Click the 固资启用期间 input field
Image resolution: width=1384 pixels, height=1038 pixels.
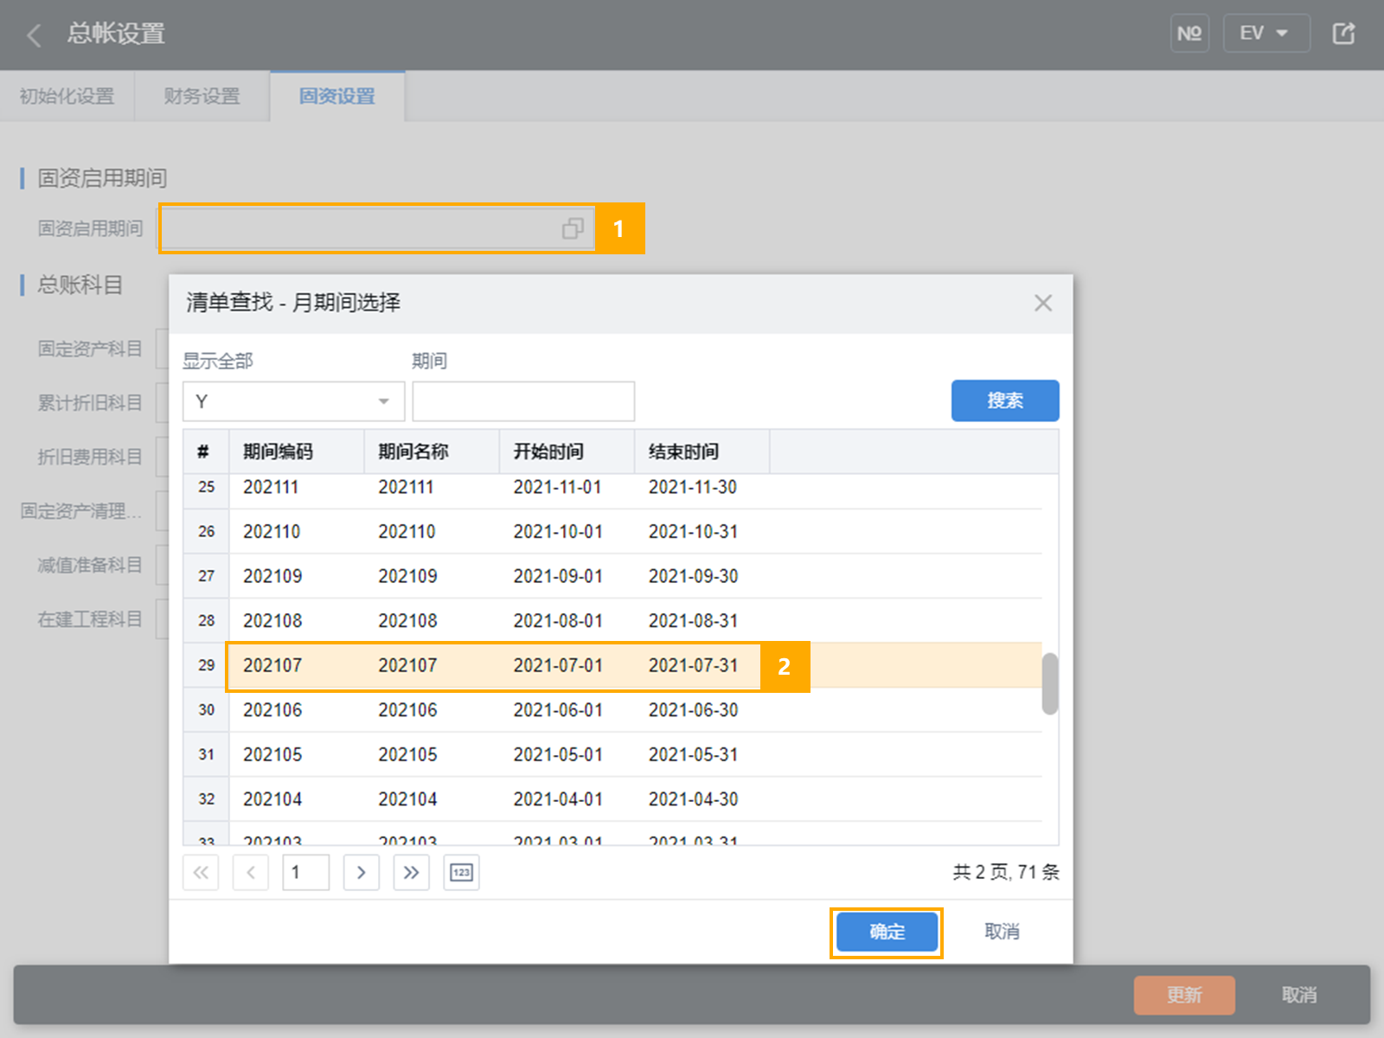(377, 228)
